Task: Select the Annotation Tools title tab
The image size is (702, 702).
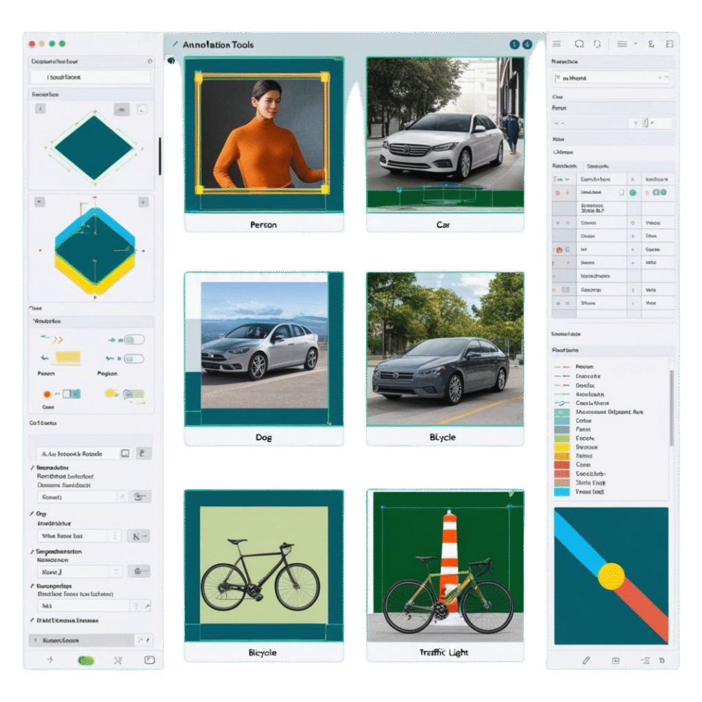Action: (x=218, y=45)
